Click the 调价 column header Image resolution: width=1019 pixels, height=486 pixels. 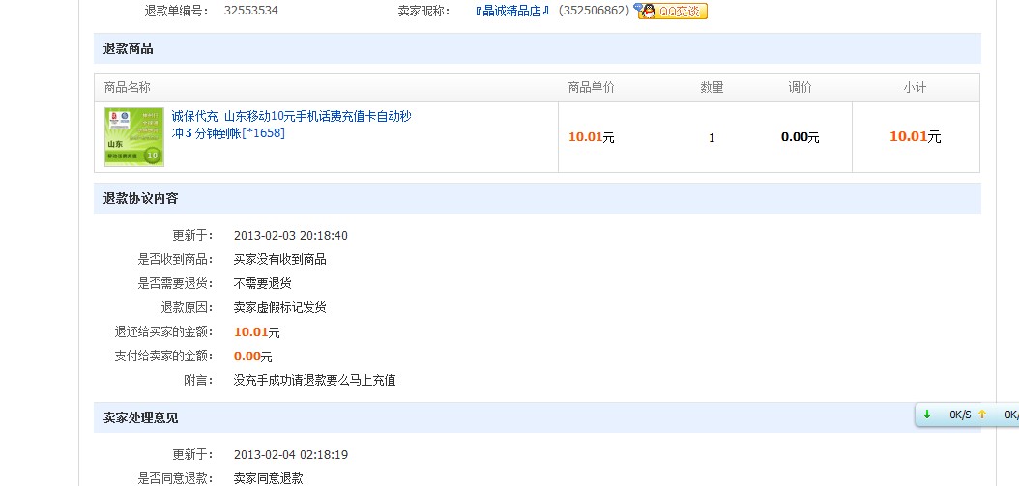coord(800,88)
